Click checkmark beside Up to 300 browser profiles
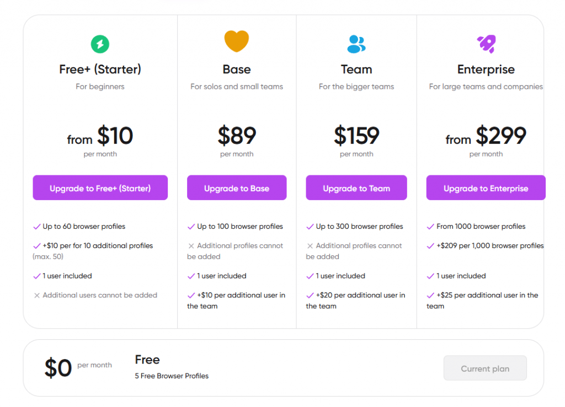 click(310, 227)
